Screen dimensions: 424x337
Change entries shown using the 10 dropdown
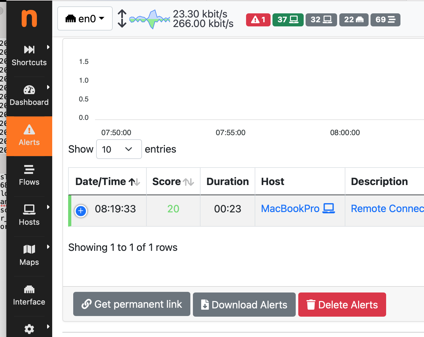click(x=119, y=149)
